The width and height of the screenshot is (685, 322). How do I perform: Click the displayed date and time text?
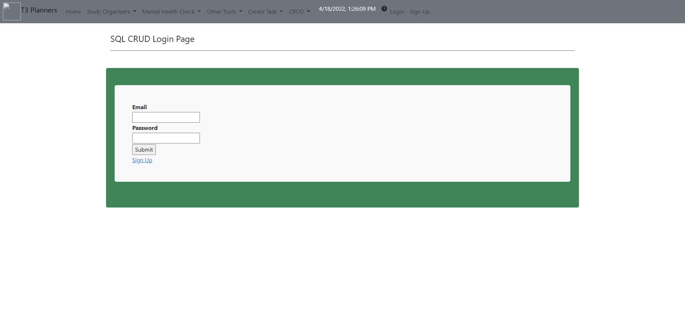[346, 9]
